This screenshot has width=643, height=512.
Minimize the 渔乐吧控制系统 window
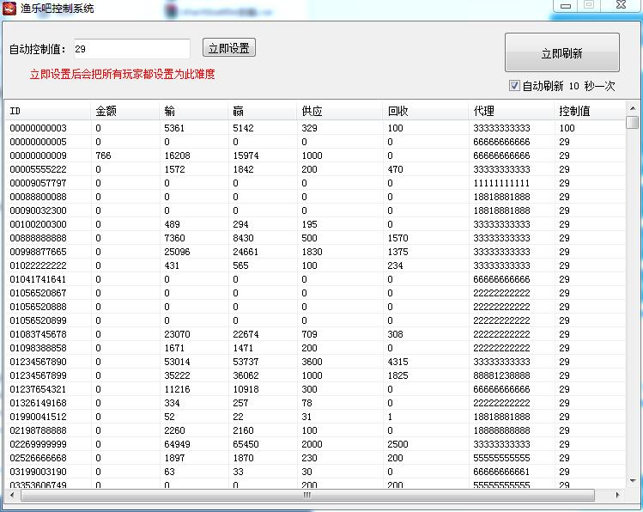(562, 6)
